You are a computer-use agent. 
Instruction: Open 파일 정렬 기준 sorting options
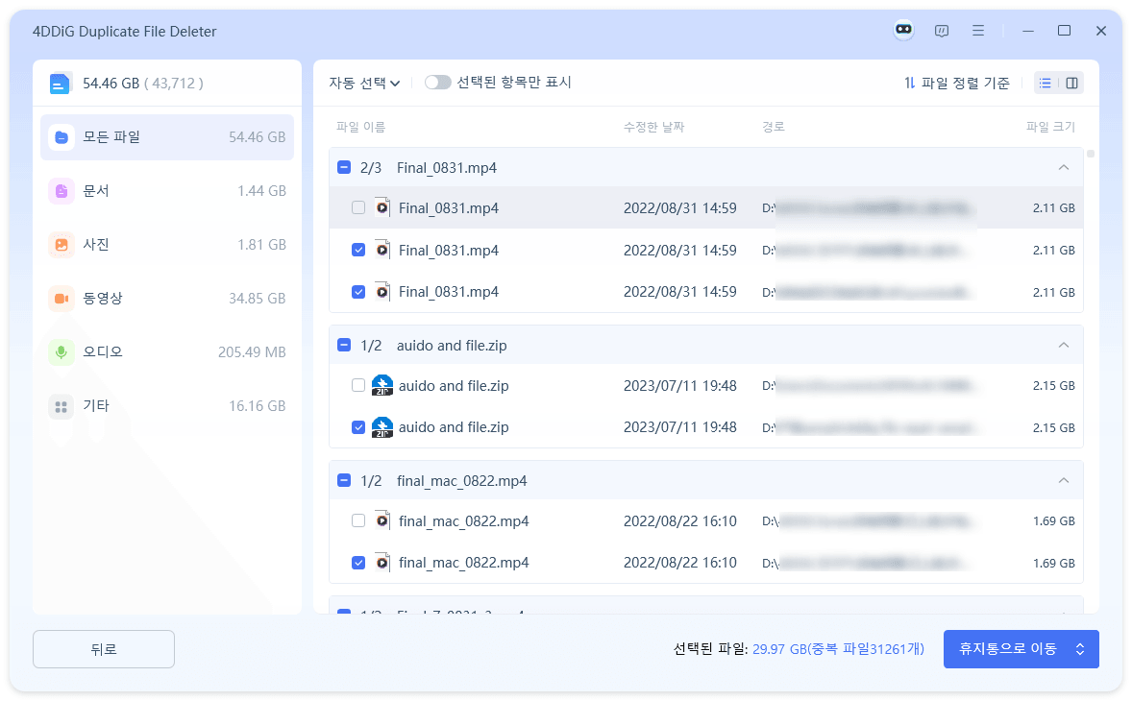[967, 83]
